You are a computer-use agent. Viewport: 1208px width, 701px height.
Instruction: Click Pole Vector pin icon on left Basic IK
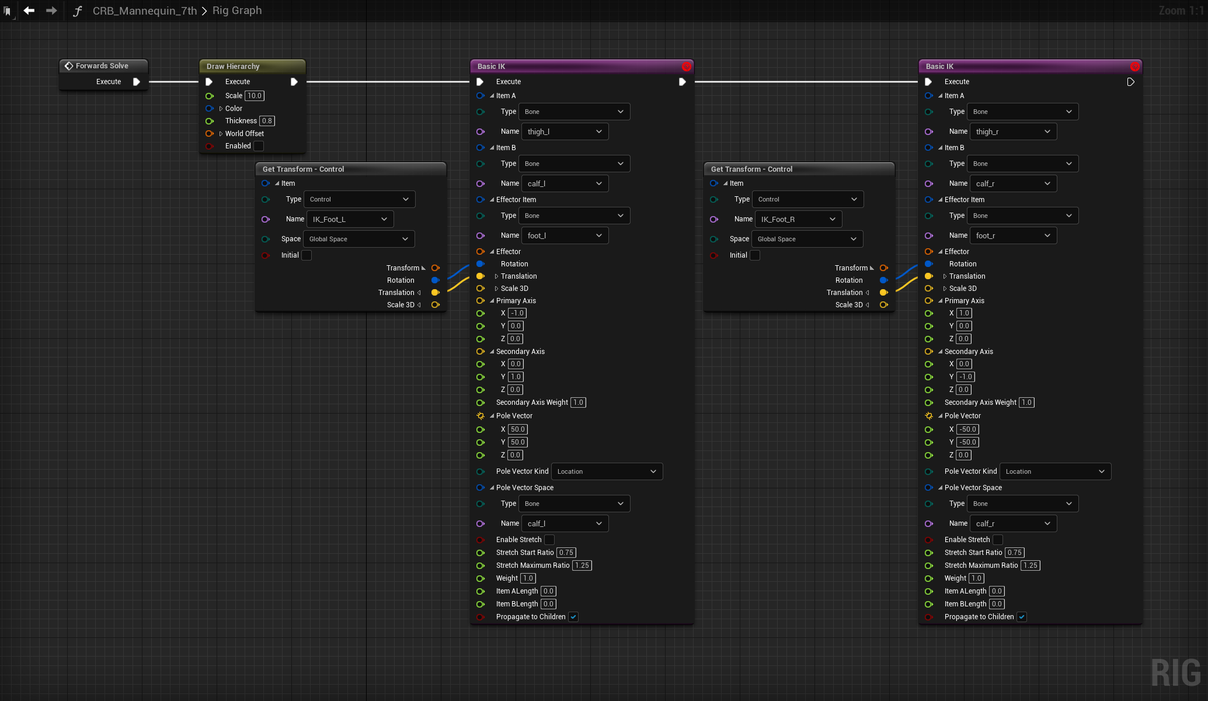[x=481, y=416]
